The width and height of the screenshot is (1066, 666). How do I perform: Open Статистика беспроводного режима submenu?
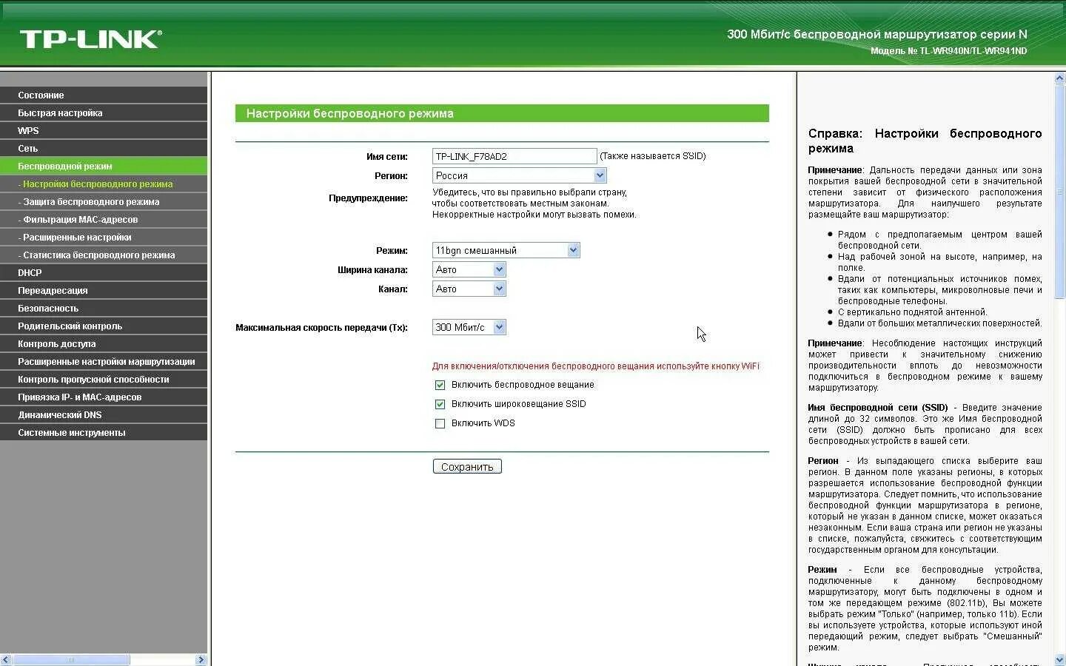(x=104, y=255)
